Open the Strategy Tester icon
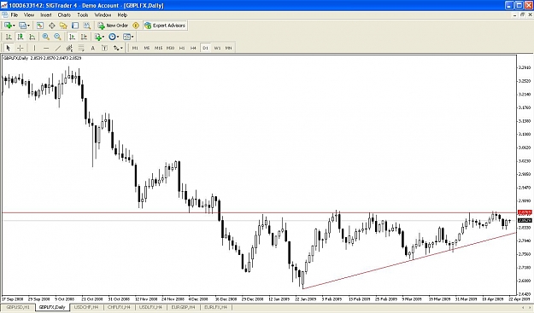 coord(87,26)
